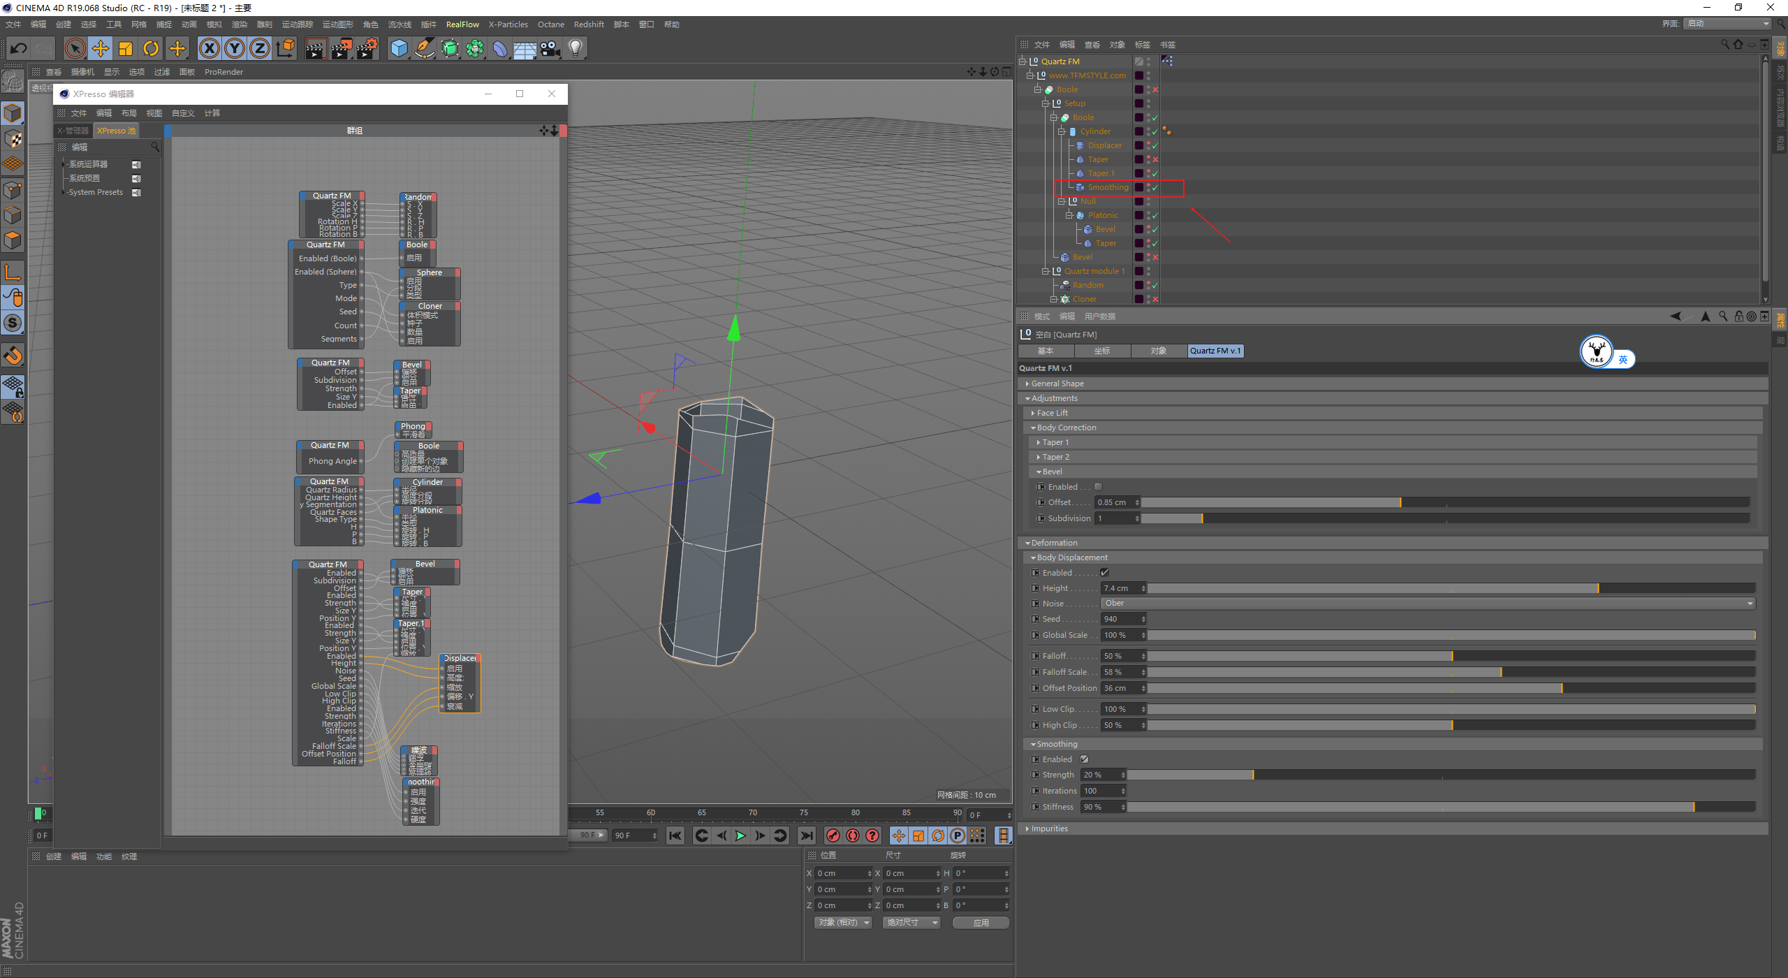Open the RealFlow menu
1788x978 pixels.
pyautogui.click(x=462, y=24)
